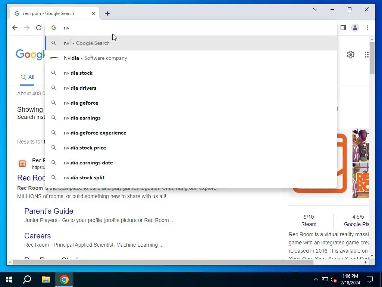Reload the current page
This screenshot has width=382, height=287.
click(39, 28)
